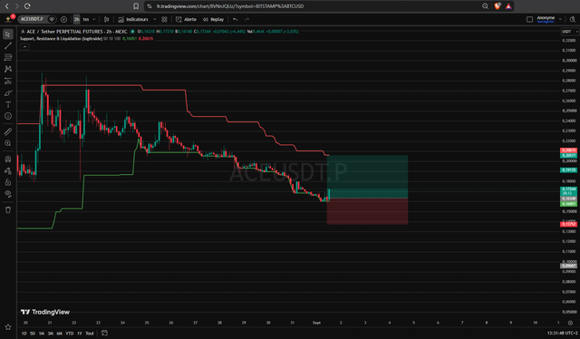
Task: Set date range to 6M
Action: 59,334
